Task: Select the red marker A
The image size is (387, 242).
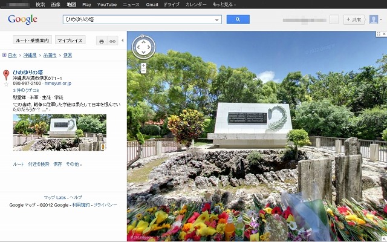Action: 6,75
